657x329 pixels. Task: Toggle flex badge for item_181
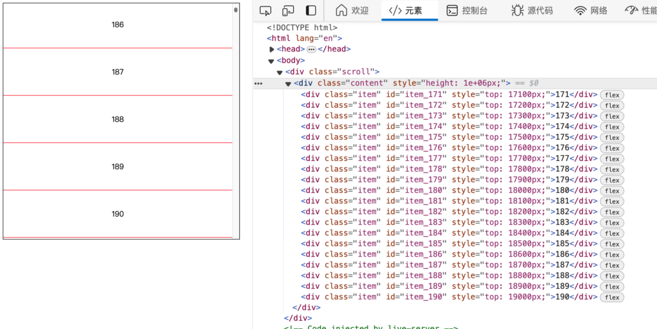pos(611,201)
